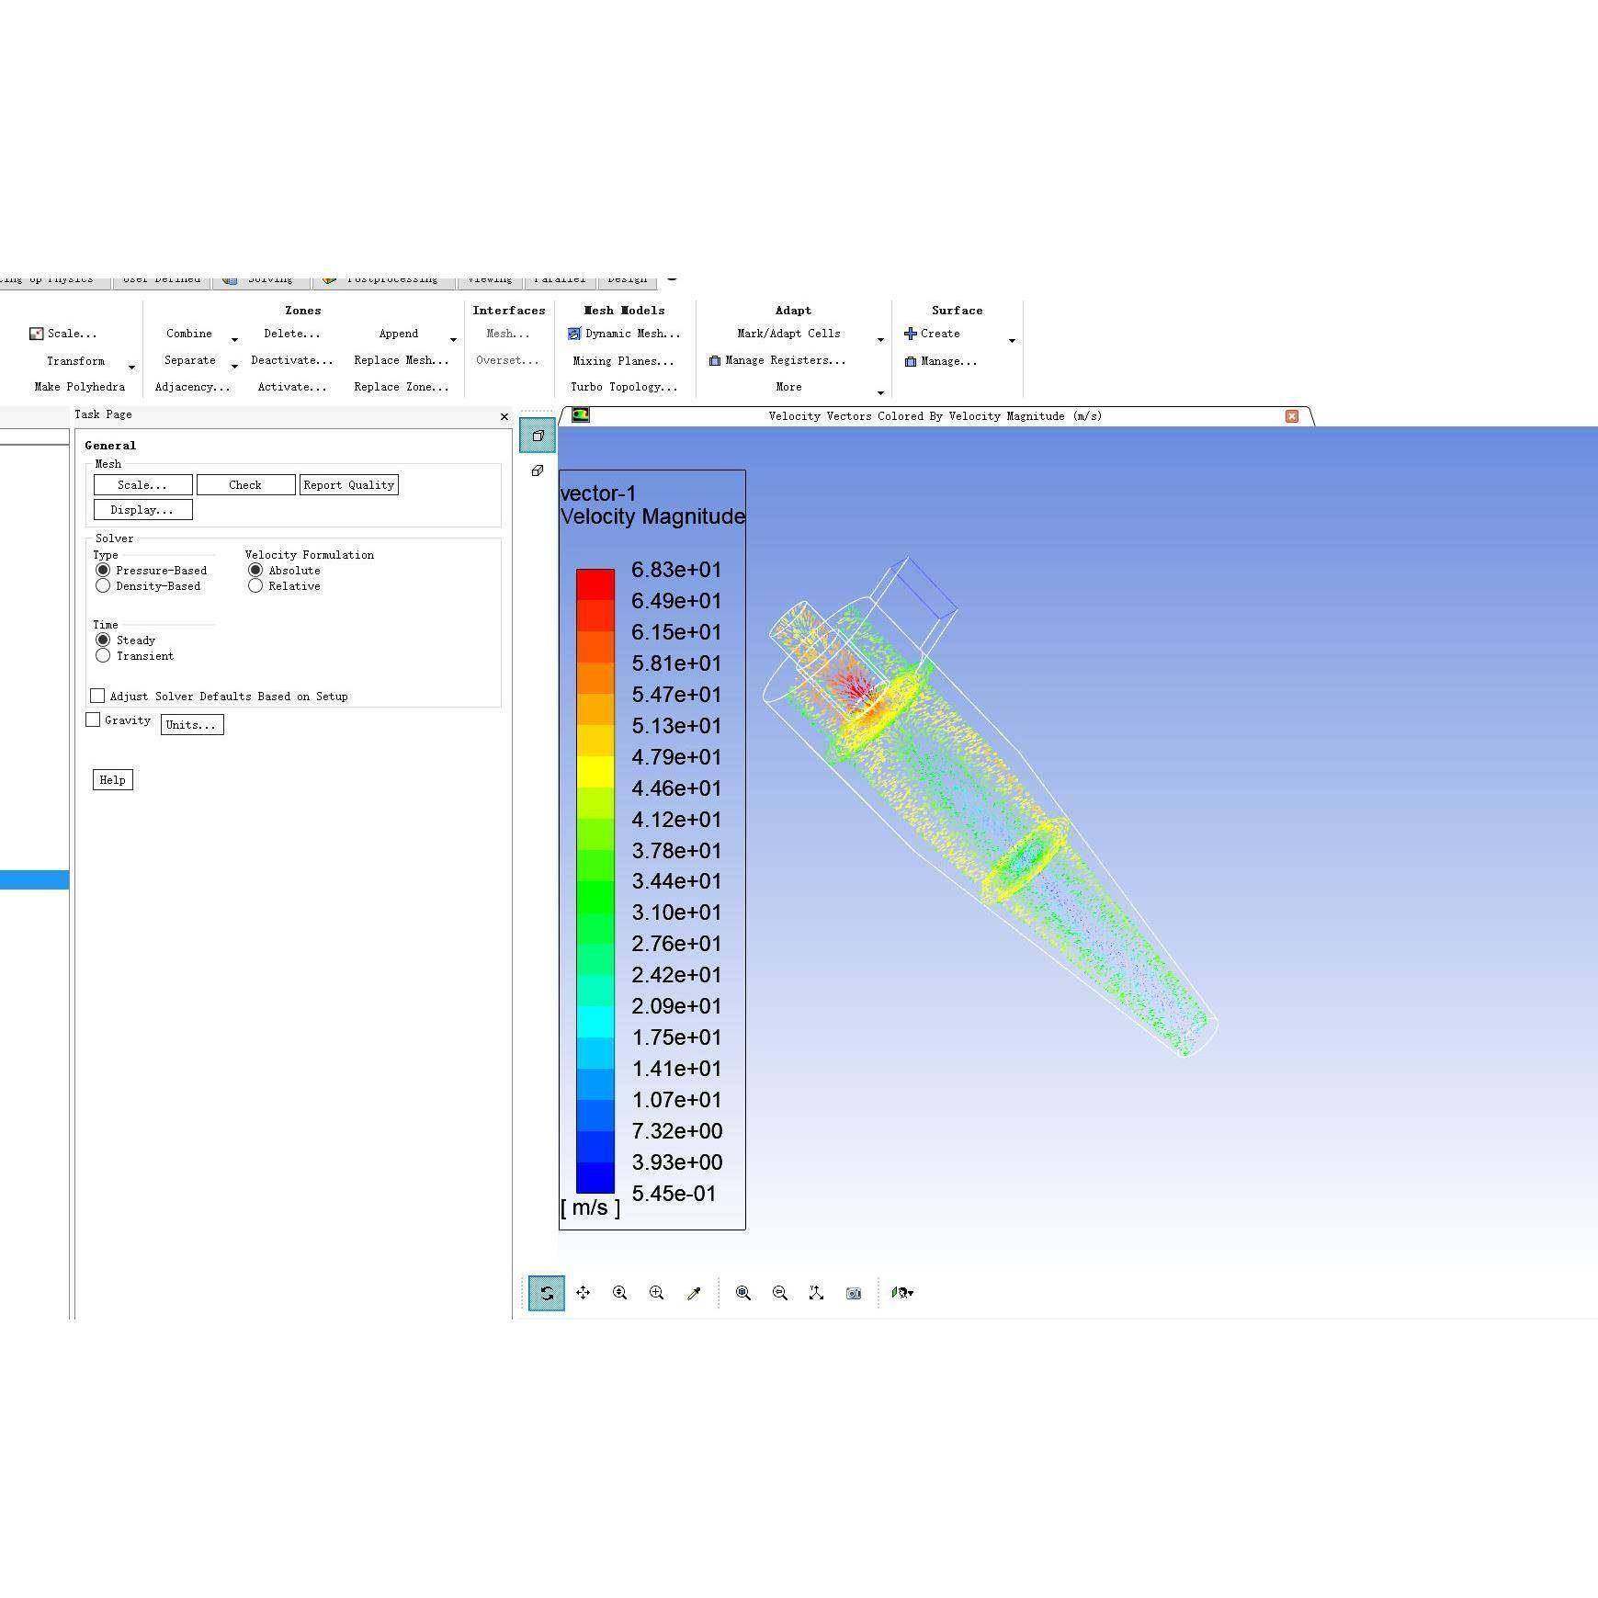
Task: Click the velocity magnitude color scale bar
Action: point(595,881)
